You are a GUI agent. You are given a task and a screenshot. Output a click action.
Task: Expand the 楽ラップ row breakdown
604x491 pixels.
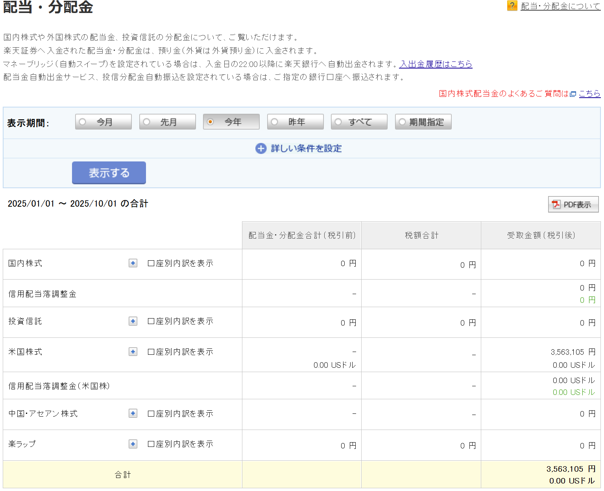pyautogui.click(x=133, y=444)
